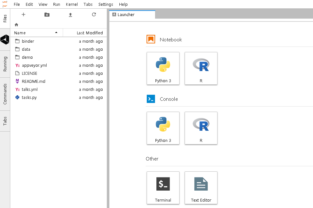
Task: Select the tasks.py file name
Action: click(29, 98)
